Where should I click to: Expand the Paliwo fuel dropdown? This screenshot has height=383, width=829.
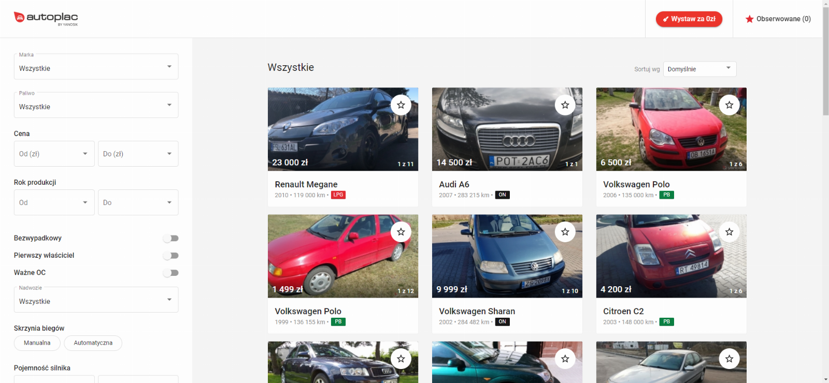click(96, 106)
